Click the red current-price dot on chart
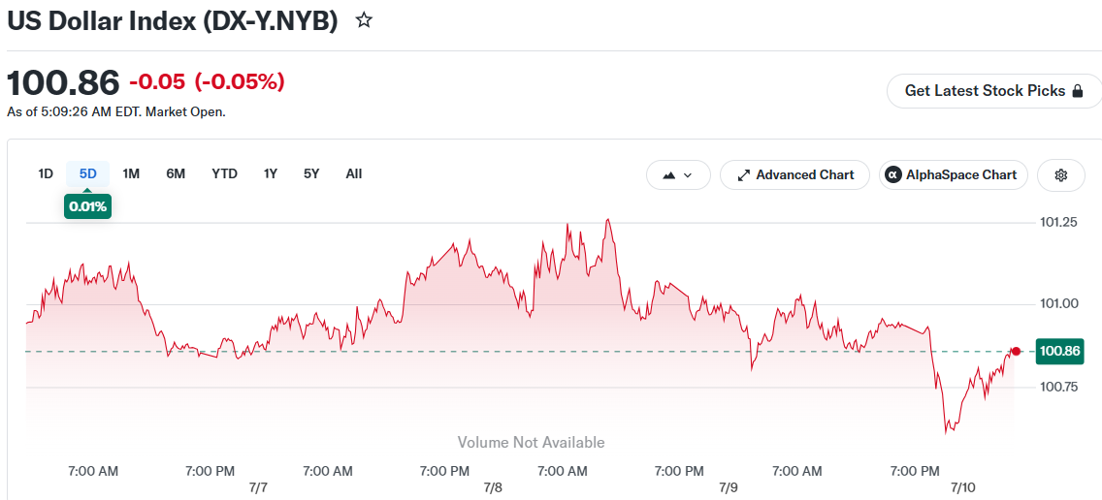 1016,351
